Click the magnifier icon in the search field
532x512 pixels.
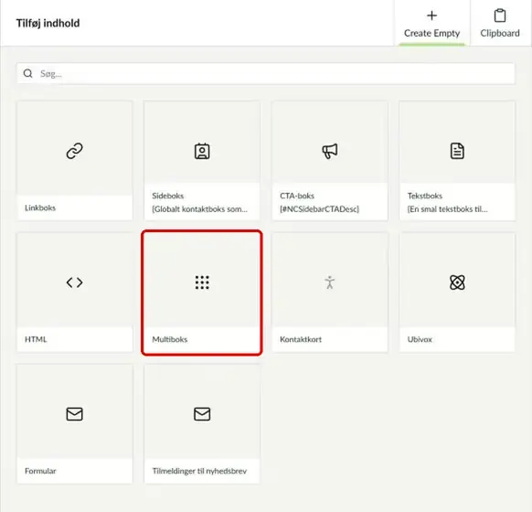[27, 73]
